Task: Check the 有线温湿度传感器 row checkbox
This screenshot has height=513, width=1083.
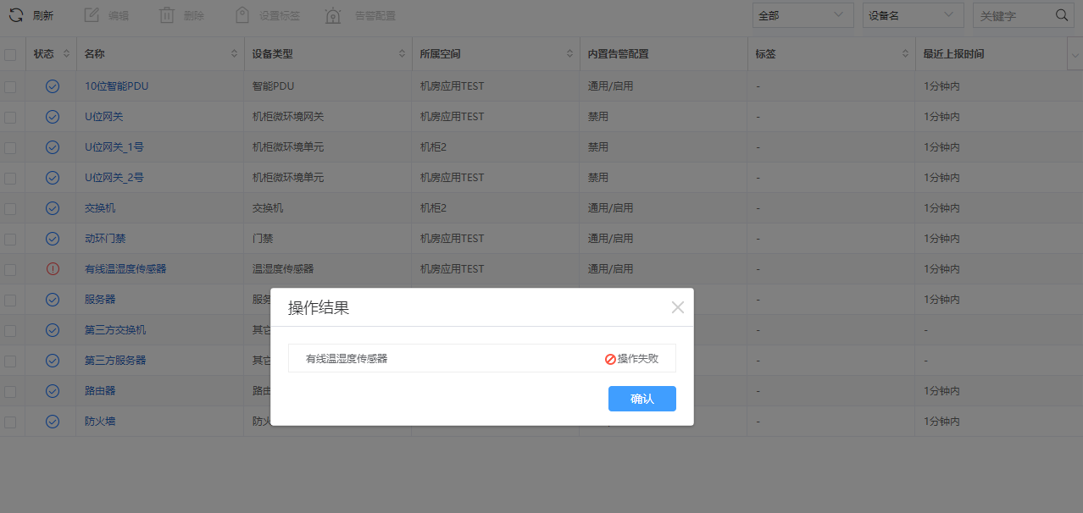Action: click(10, 269)
